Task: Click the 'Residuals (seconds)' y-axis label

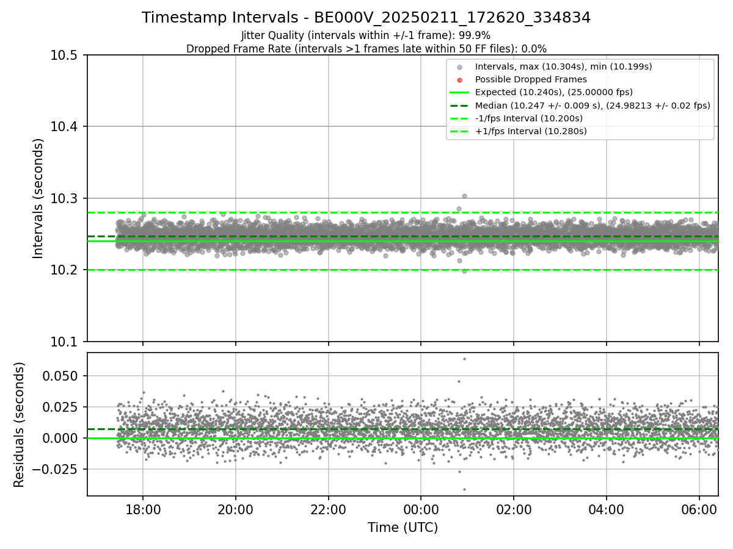Action: tap(20, 425)
